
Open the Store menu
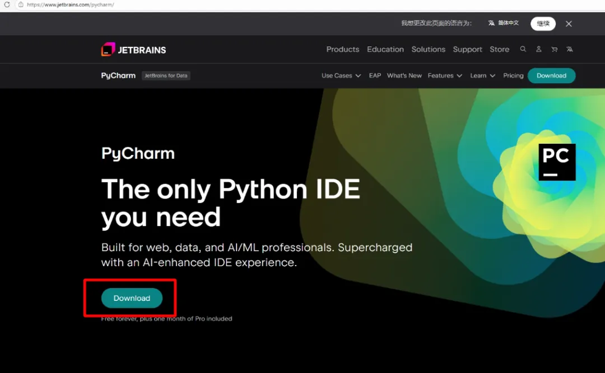499,49
